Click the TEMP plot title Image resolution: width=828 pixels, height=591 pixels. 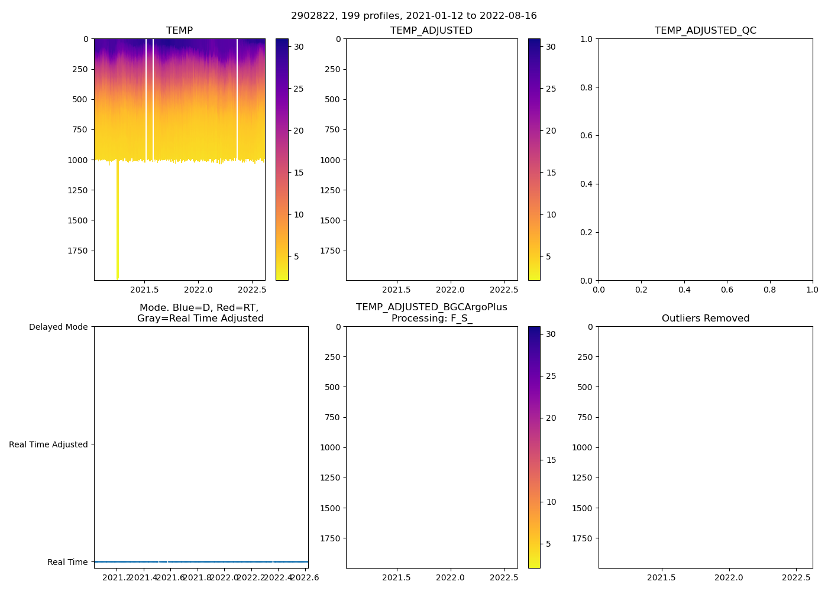tap(179, 31)
